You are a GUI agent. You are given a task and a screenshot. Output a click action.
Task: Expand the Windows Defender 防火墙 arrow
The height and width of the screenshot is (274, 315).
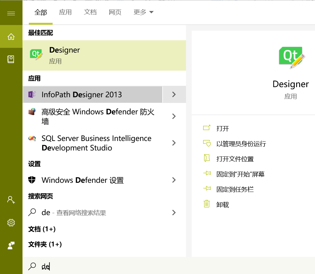click(174, 116)
